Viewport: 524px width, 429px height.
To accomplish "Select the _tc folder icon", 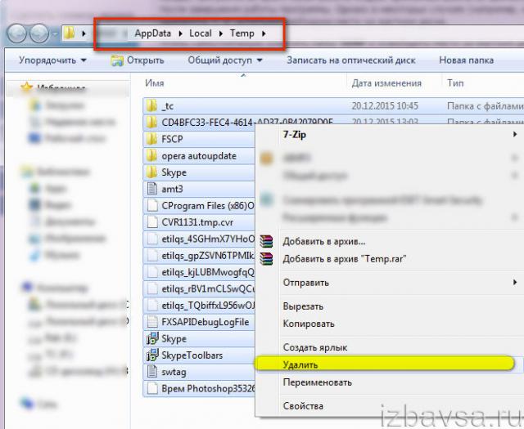I will tap(151, 106).
